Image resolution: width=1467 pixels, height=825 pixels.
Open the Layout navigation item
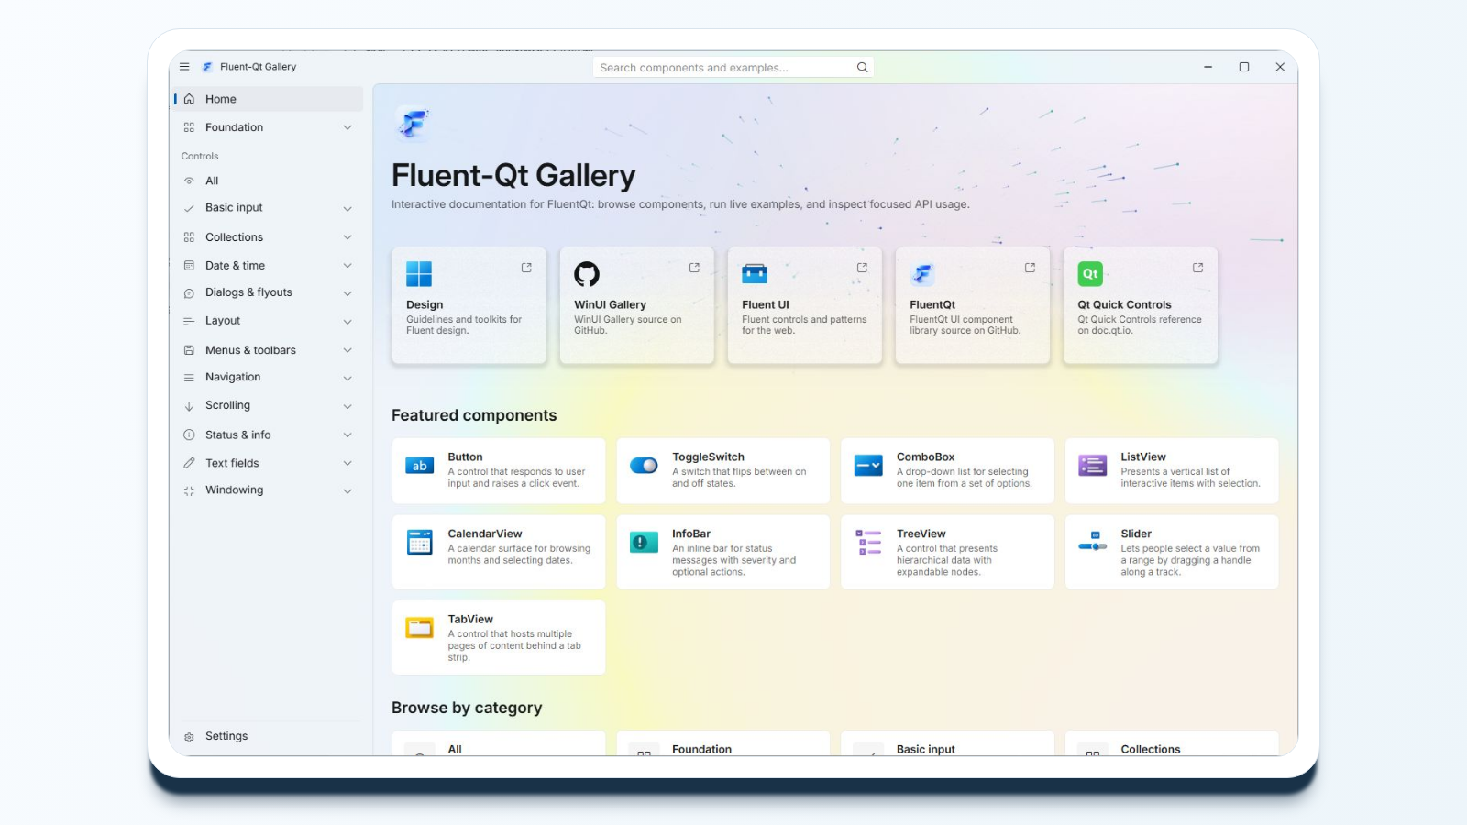point(268,321)
